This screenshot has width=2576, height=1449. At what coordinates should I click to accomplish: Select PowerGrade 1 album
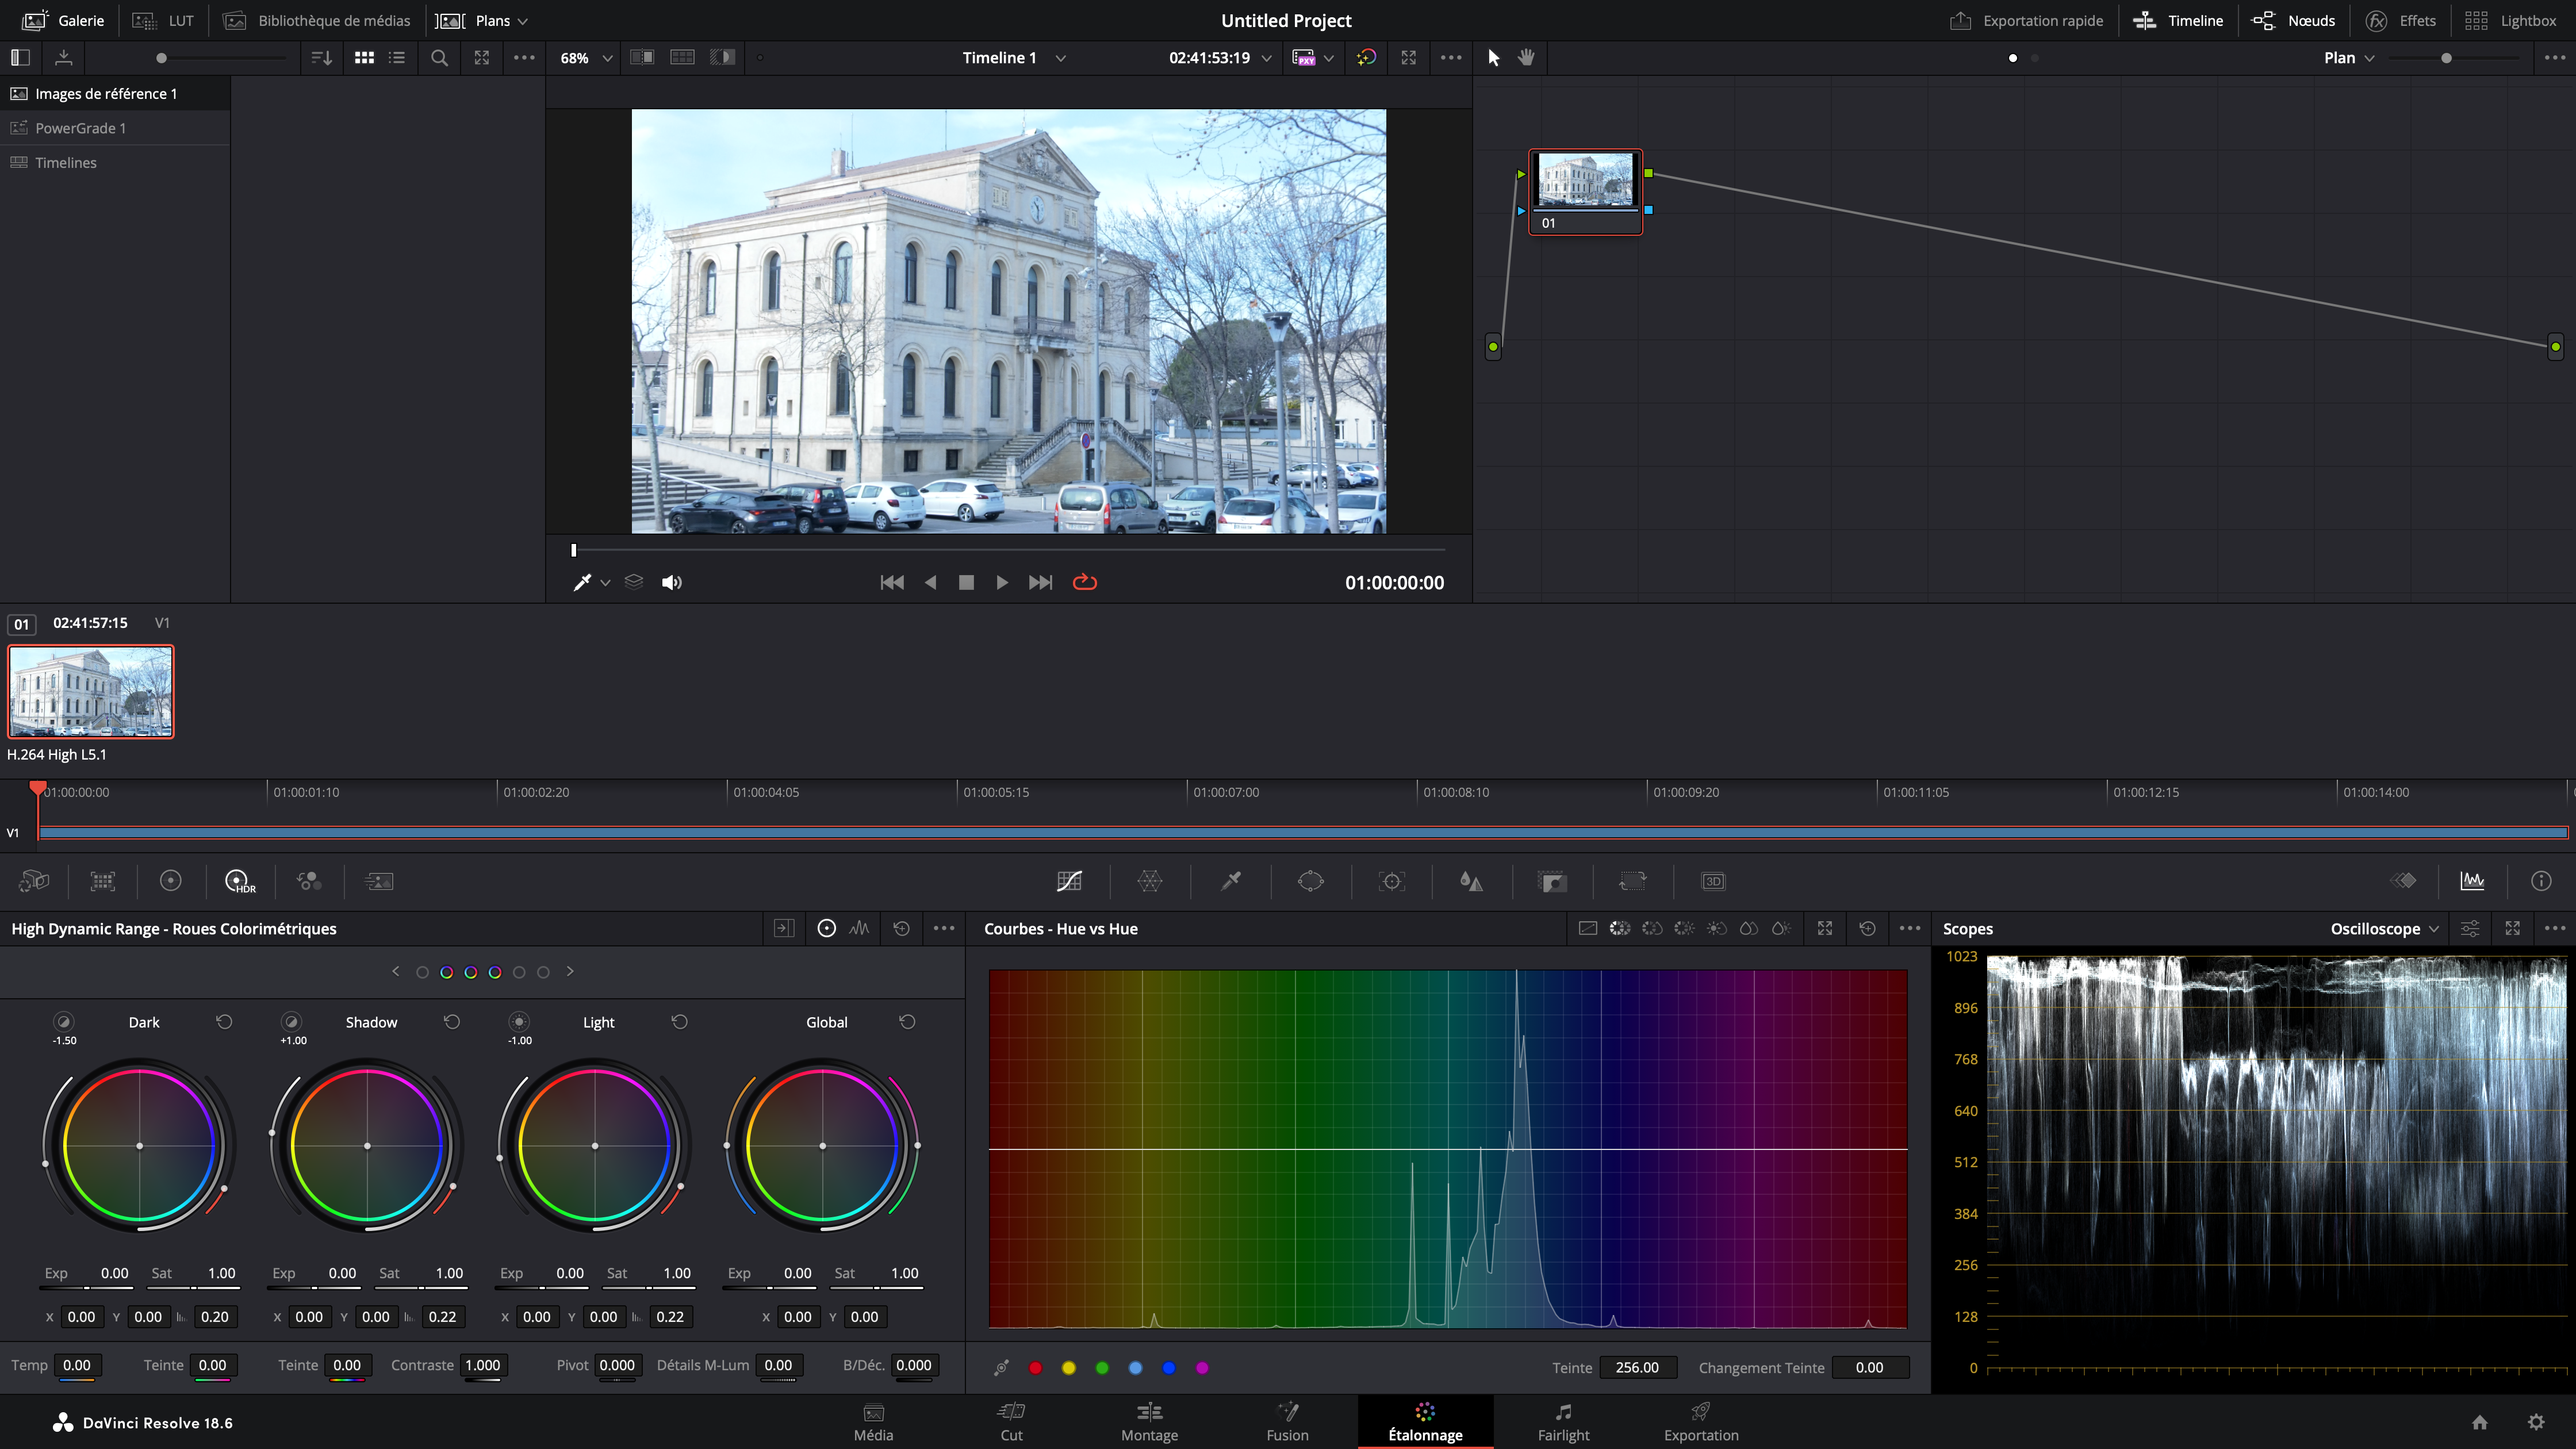click(x=80, y=128)
